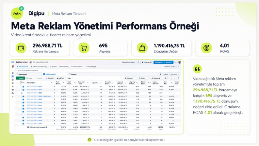Click the green quotation mark icon
The width and height of the screenshot is (259, 146).
pyautogui.click(x=197, y=69)
